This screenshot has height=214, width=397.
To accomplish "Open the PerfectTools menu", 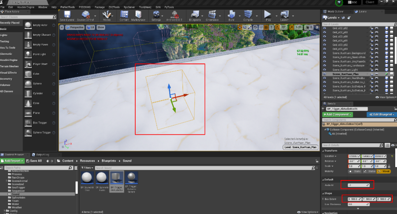I will pos(68,7).
